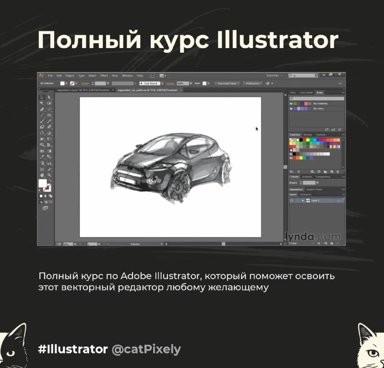Switch to the Color Guide panel tab

tap(306, 93)
